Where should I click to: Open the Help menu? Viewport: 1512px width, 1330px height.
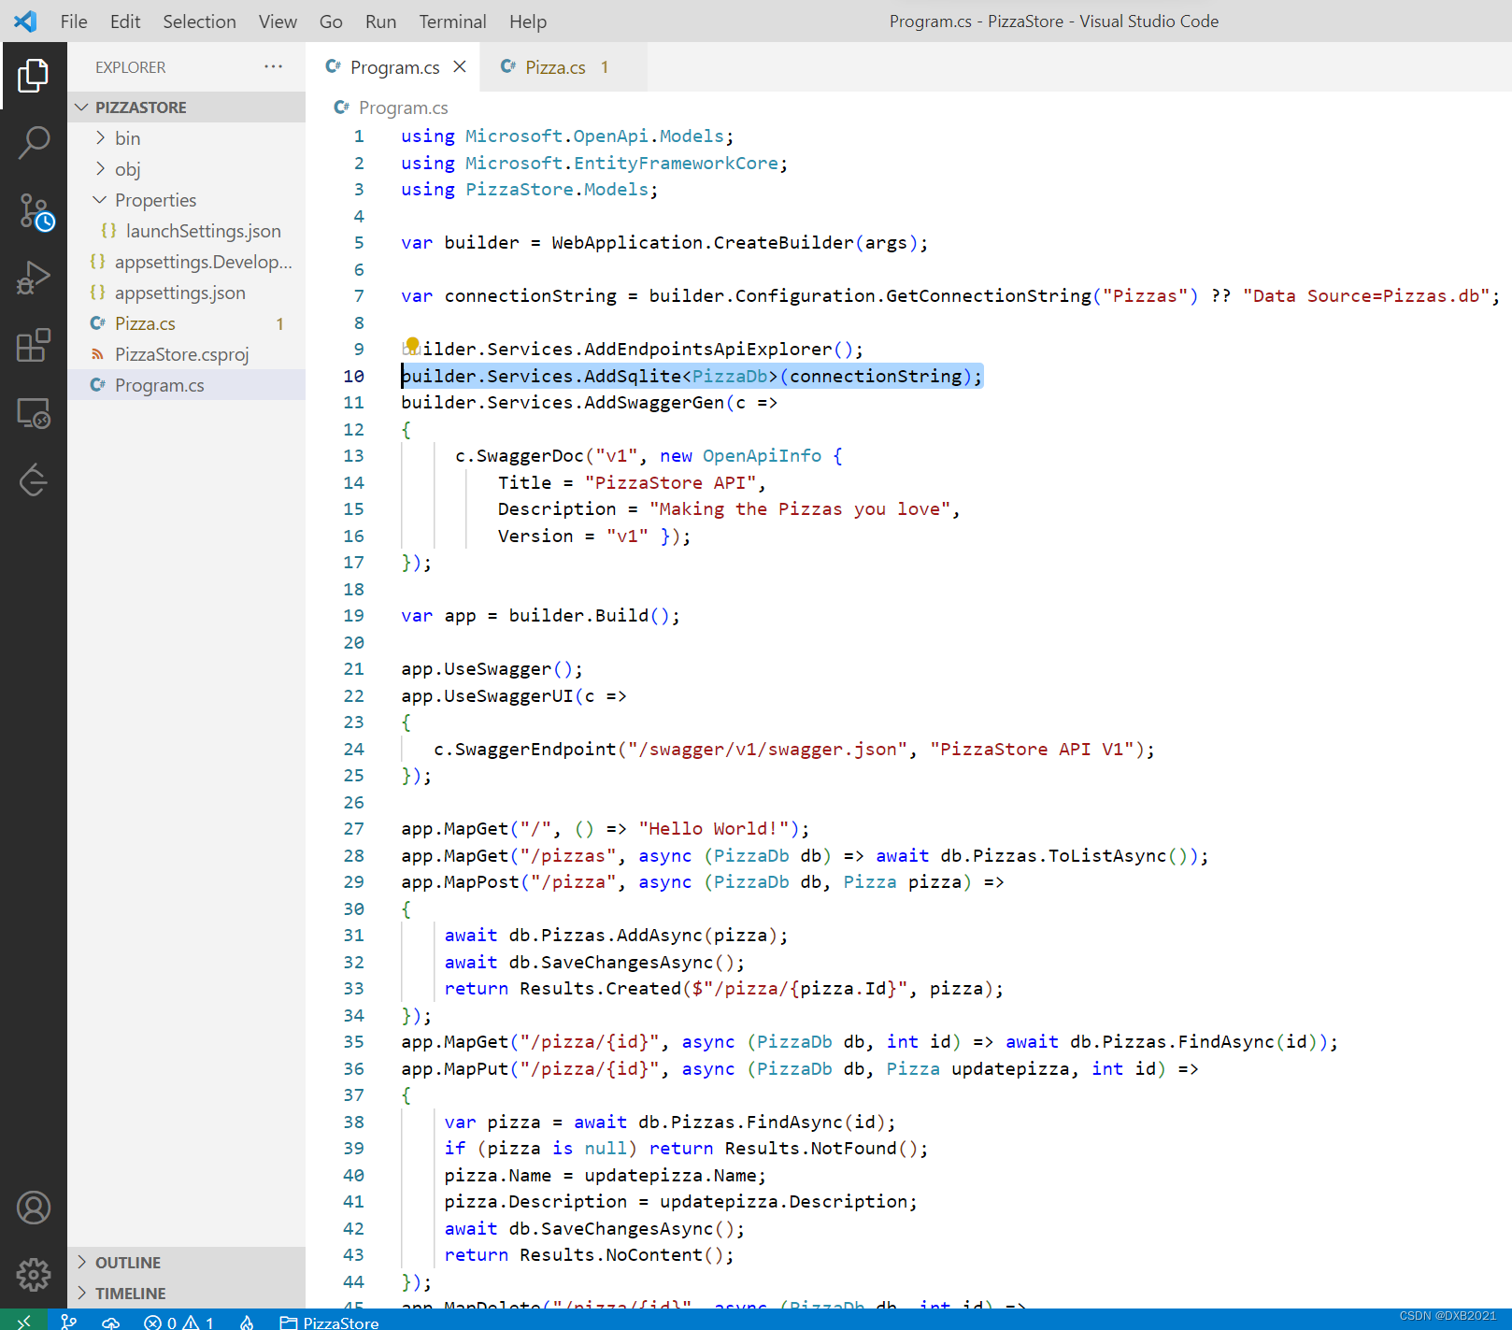tap(528, 21)
